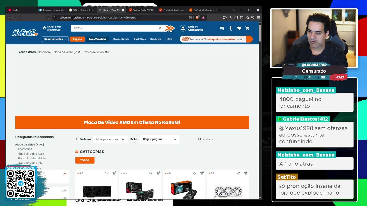Open the Black Ninja nav link

(x=140, y=39)
